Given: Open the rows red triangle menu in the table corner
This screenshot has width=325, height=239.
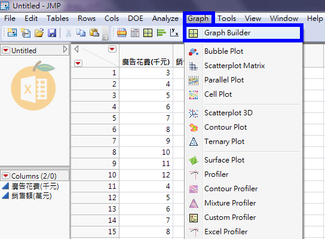Looking at the screenshot, I should pos(78,63).
